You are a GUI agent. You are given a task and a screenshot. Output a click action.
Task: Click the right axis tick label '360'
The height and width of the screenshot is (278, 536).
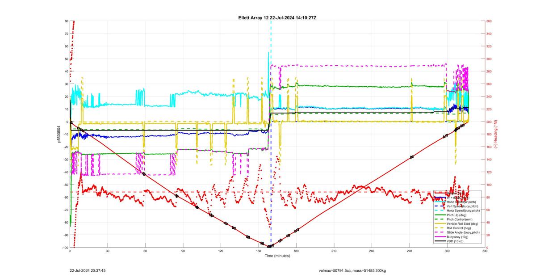[489, 21]
